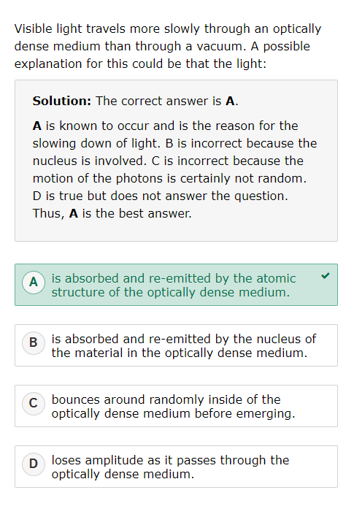Image resolution: width=354 pixels, height=506 pixels.
Task: Select the circled letter B option
Action: (34, 342)
